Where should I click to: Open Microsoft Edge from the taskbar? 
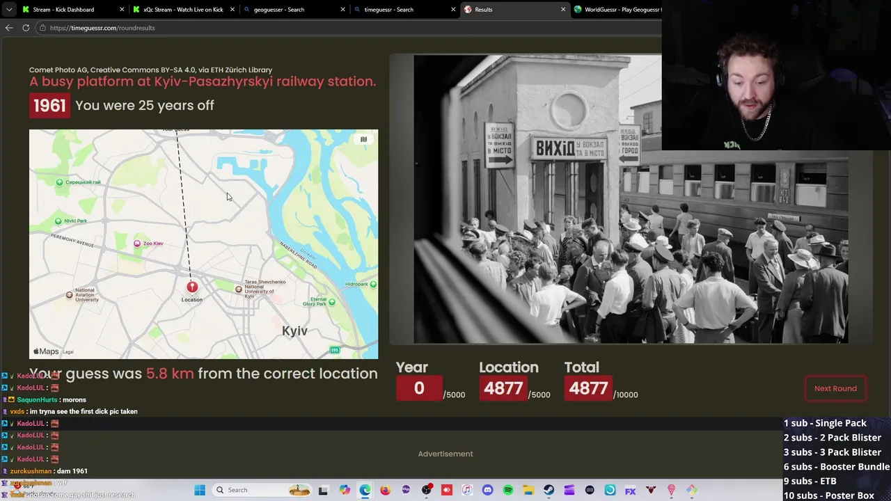[x=365, y=490]
